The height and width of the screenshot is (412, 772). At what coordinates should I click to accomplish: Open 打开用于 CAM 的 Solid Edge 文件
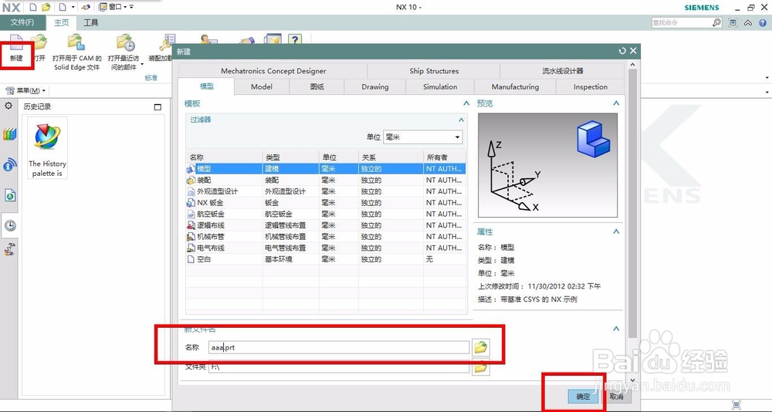click(76, 42)
